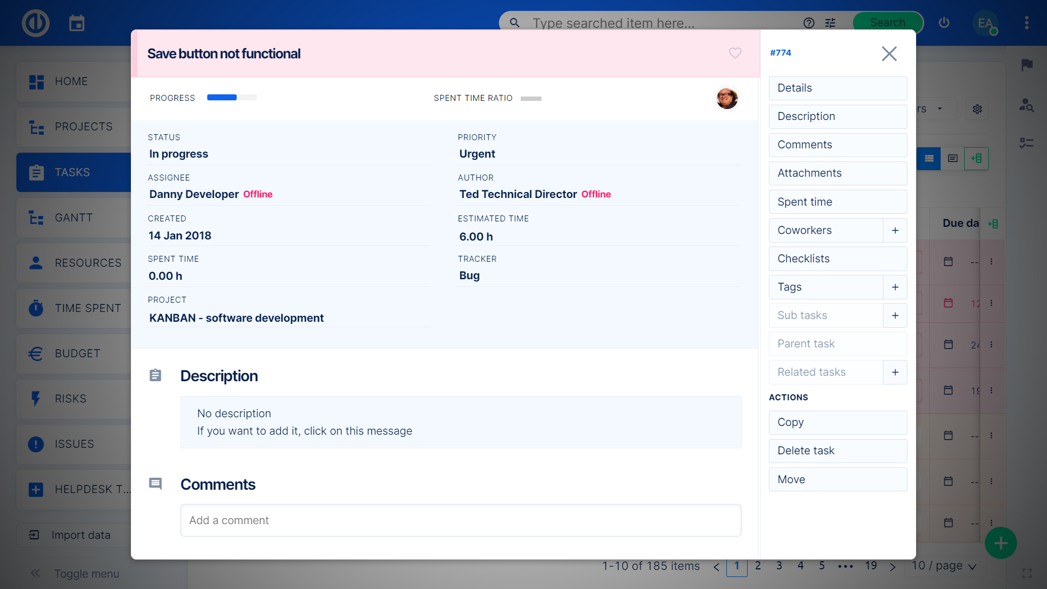Change the Bug tracker value
Viewport: 1047px width, 589px height.
(470, 275)
